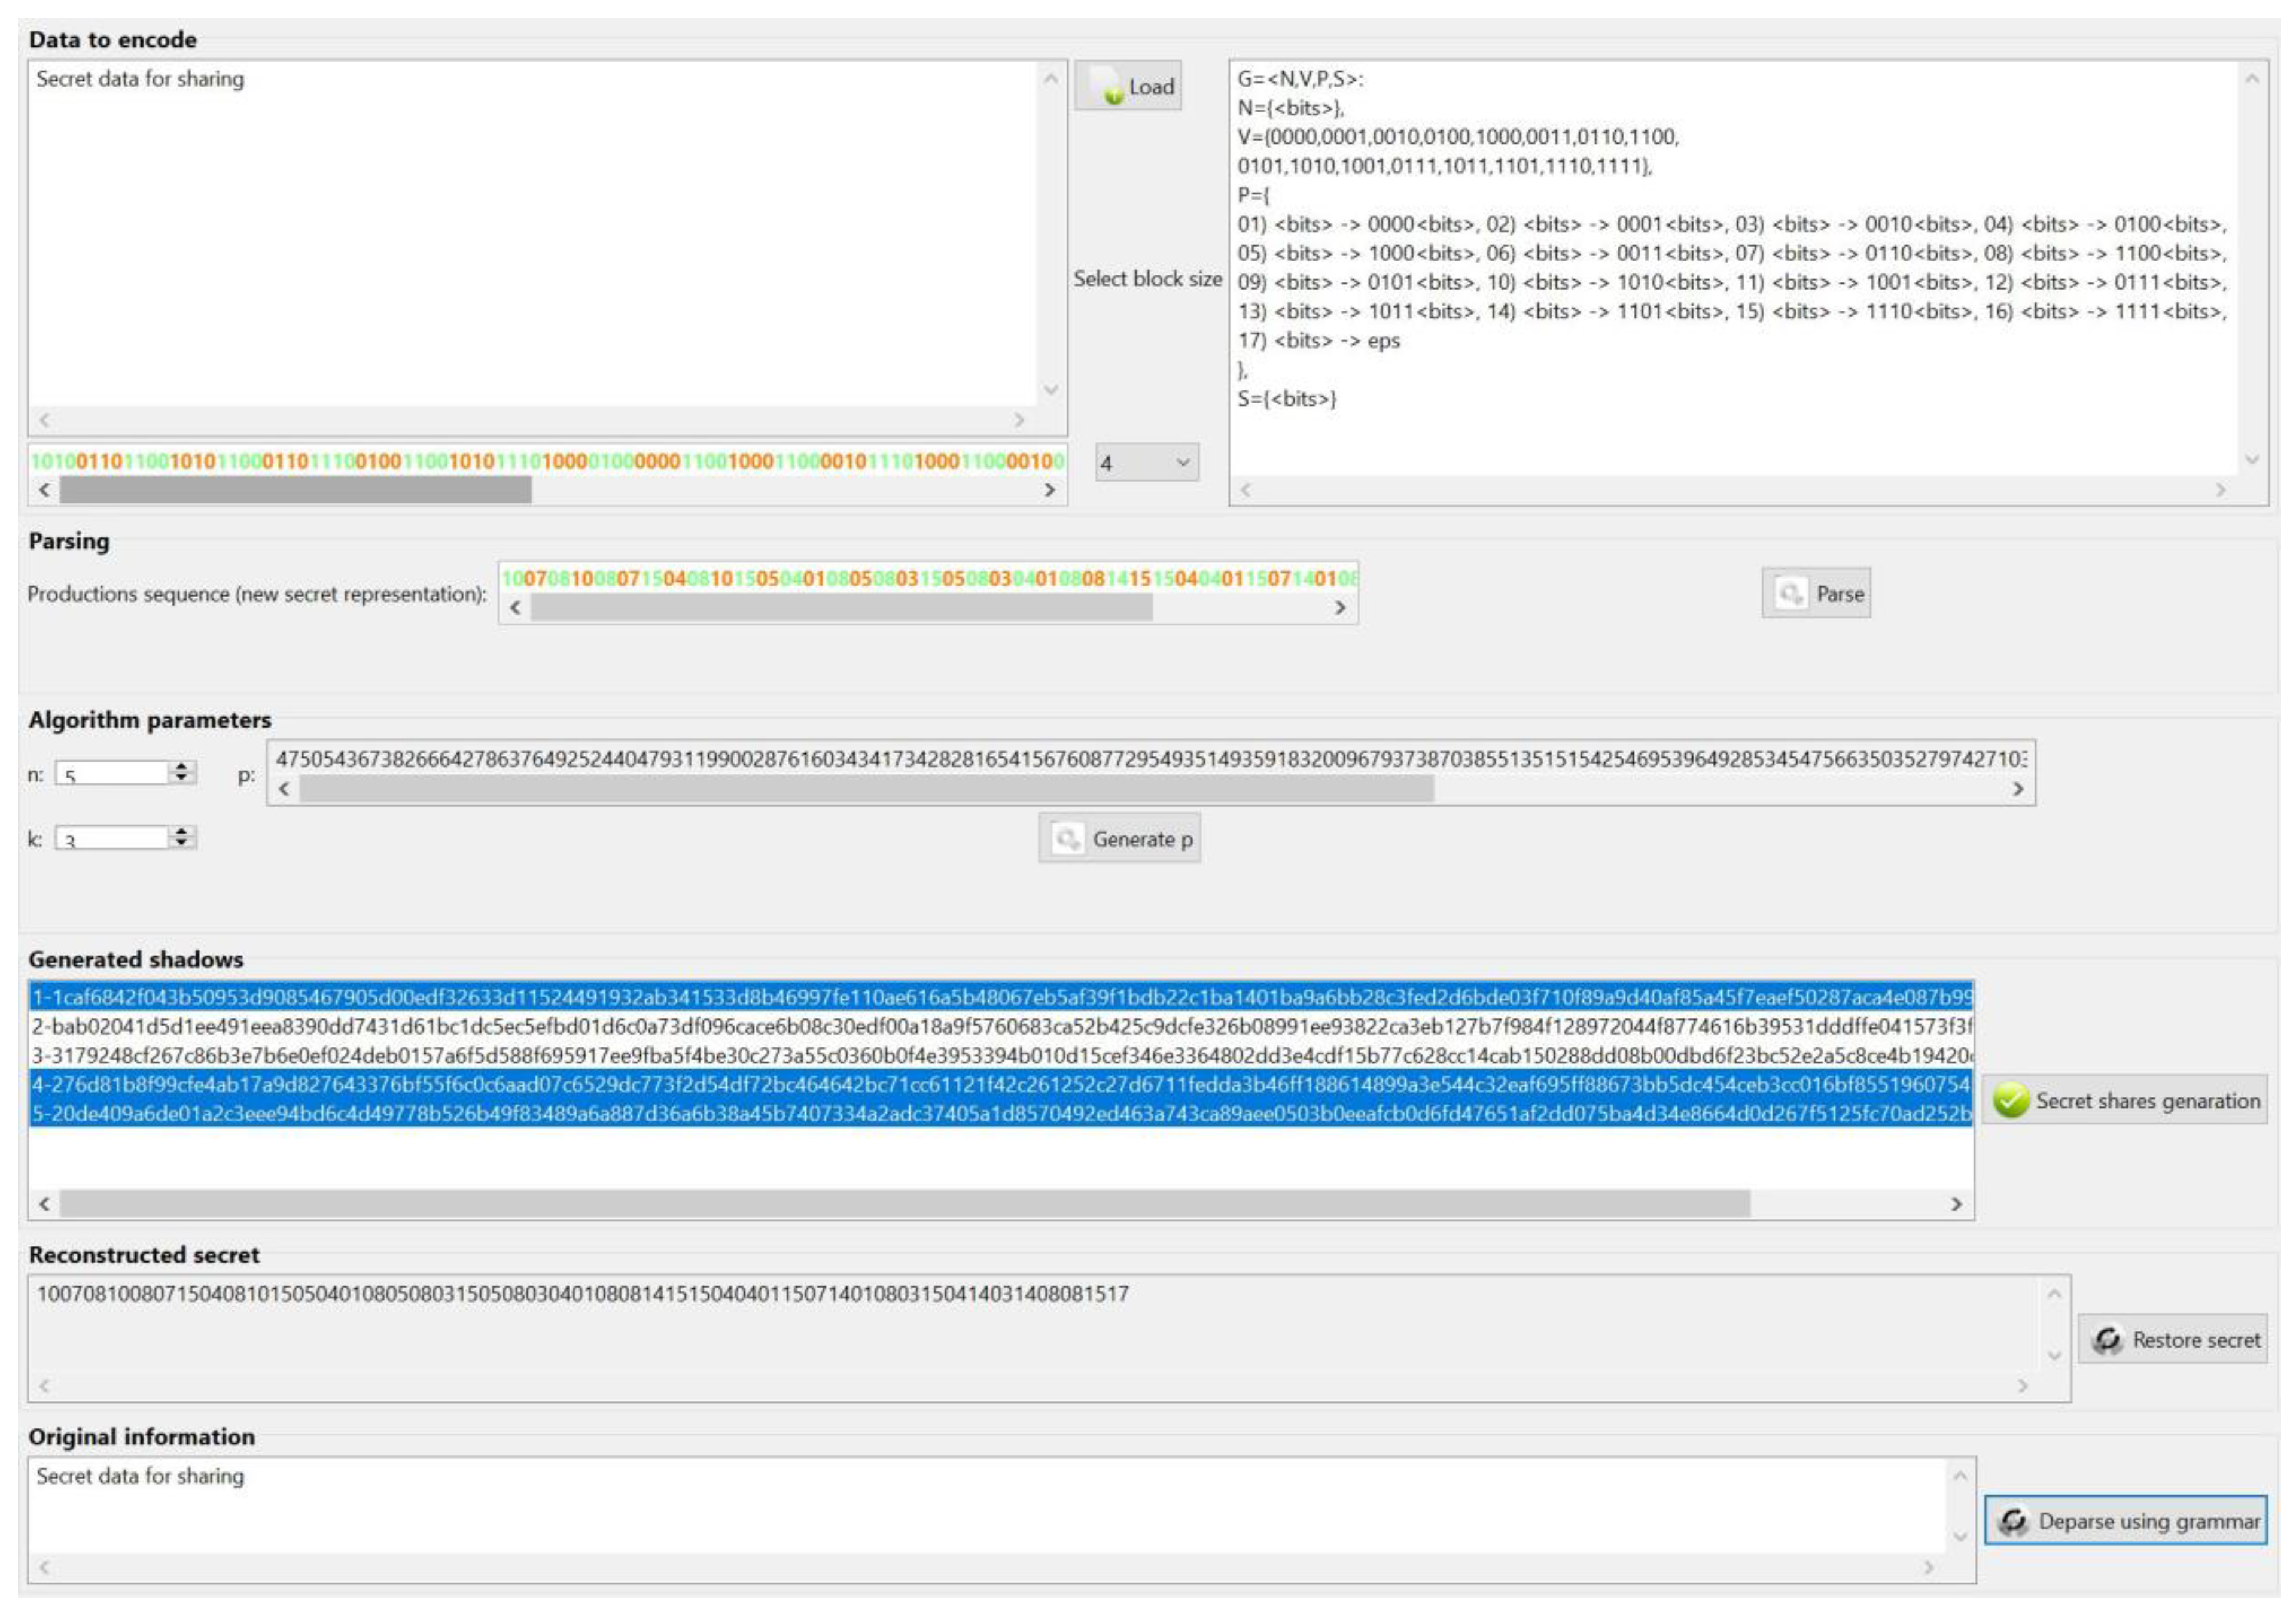This screenshot has height=1615, width=2296.
Task: Click the Generate p icon
Action: [1067, 839]
